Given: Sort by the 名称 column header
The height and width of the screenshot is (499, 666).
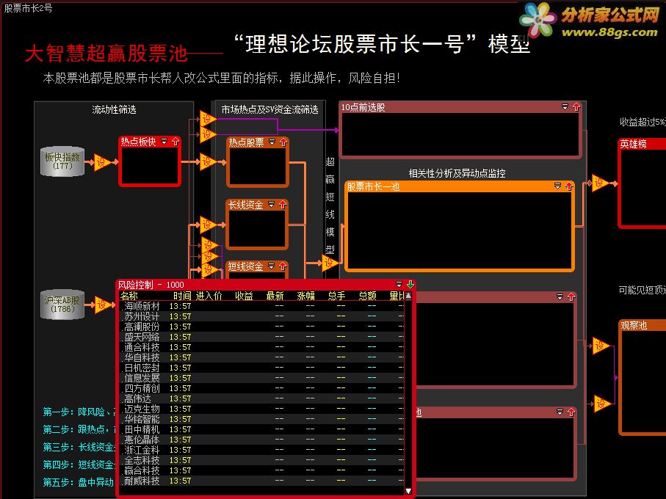Looking at the screenshot, I should click(129, 296).
